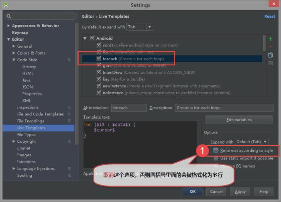This screenshot has height=202, width=281.
Task: Collapse the Android template group
Action: pos(85,38)
